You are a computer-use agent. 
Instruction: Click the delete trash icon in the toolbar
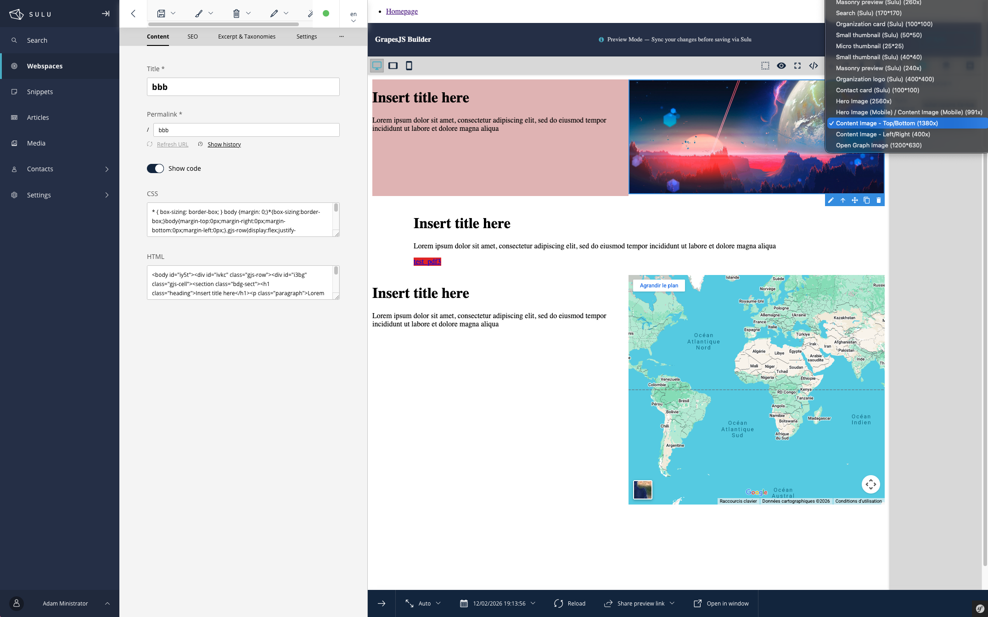coord(237,13)
